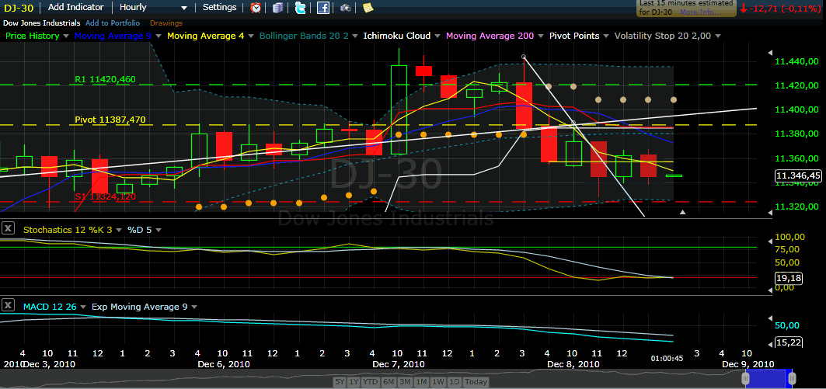Image resolution: width=826 pixels, height=389 pixels.
Task: Click the Pivot Points label
Action: tap(574, 36)
